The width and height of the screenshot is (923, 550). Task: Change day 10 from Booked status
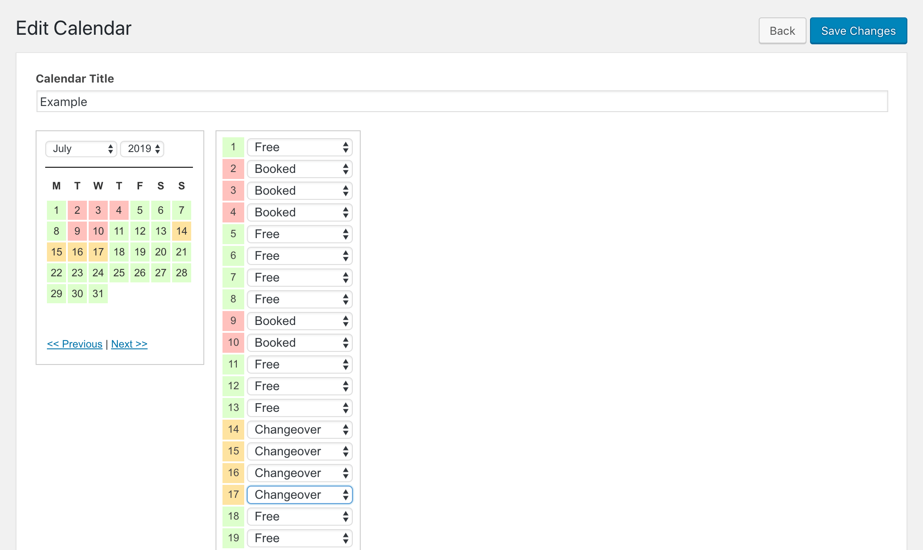point(299,342)
